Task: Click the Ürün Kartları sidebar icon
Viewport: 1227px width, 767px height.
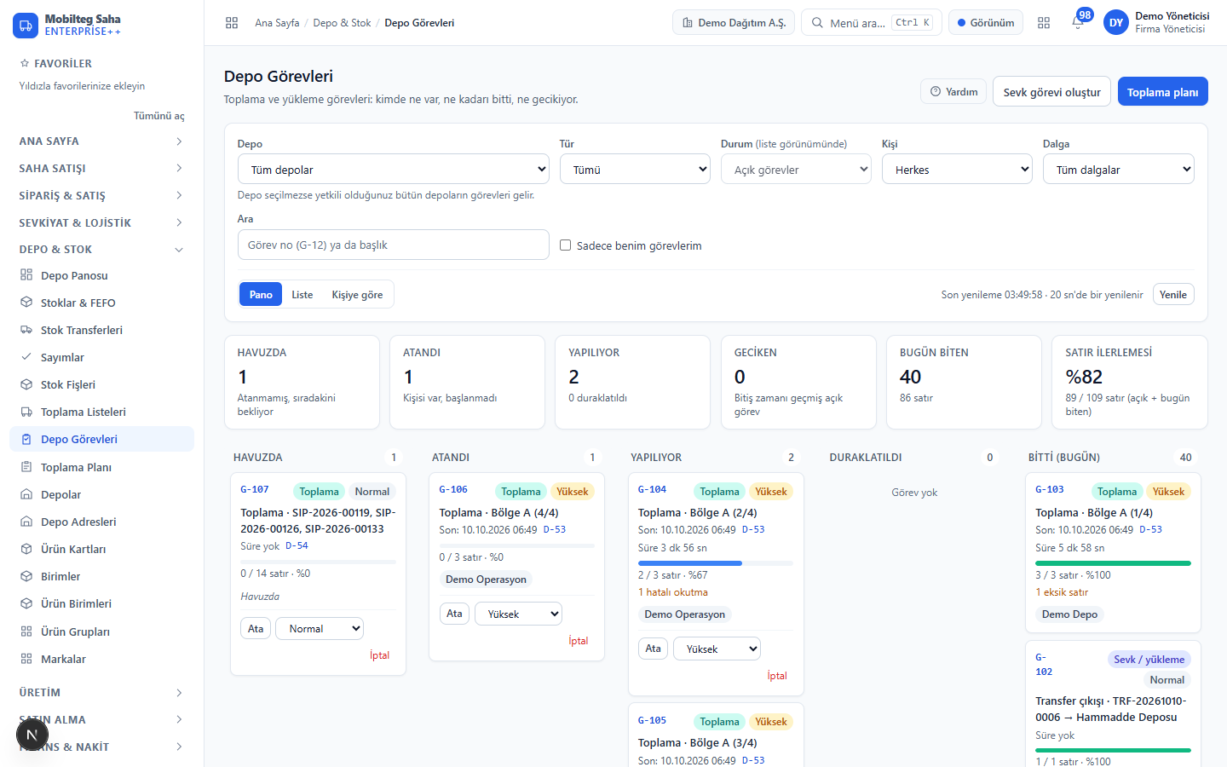Action: tap(26, 549)
